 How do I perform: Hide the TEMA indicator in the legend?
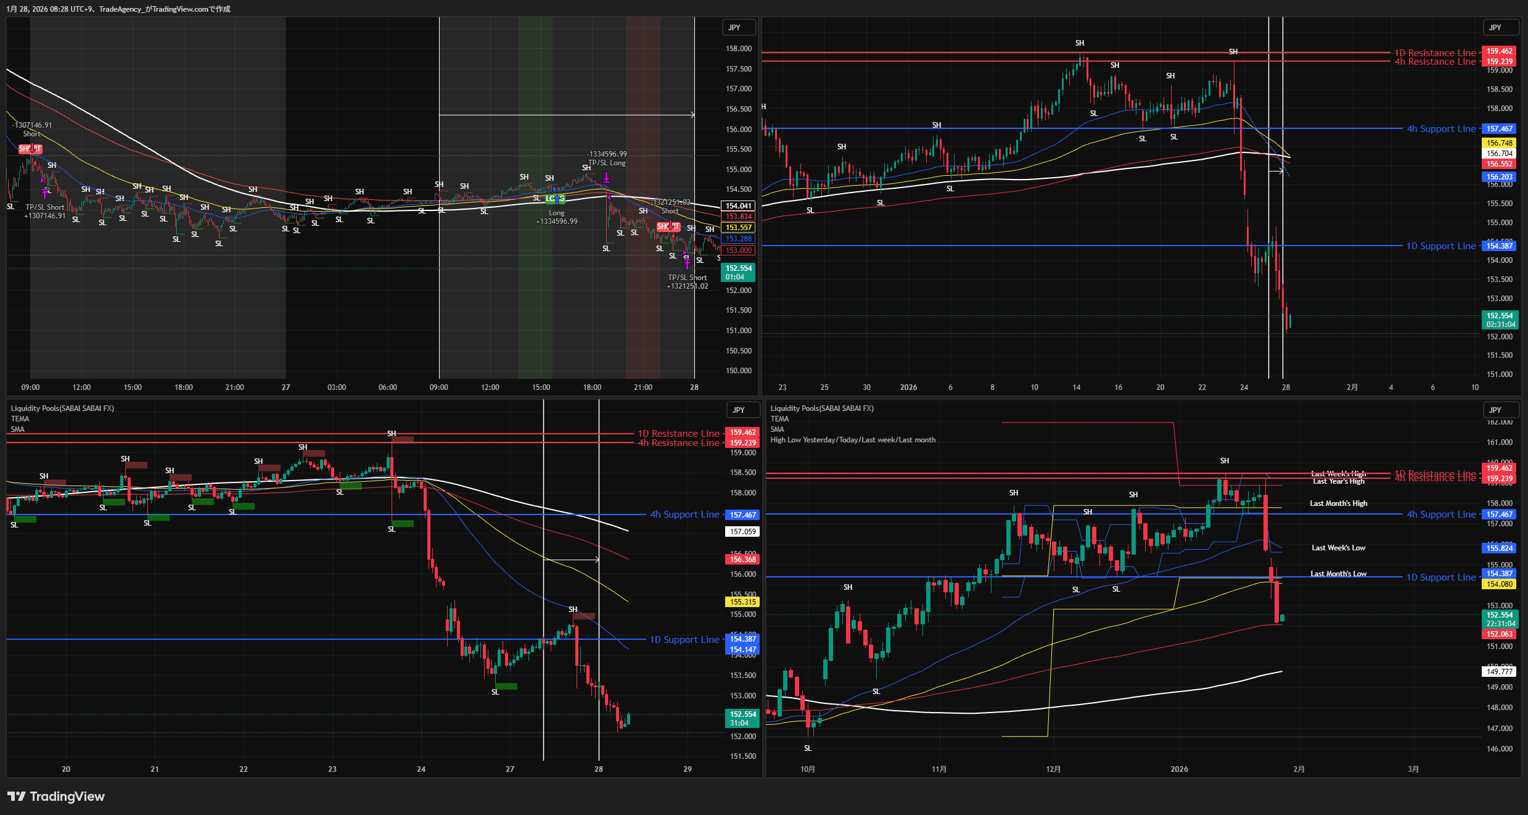coord(19,419)
